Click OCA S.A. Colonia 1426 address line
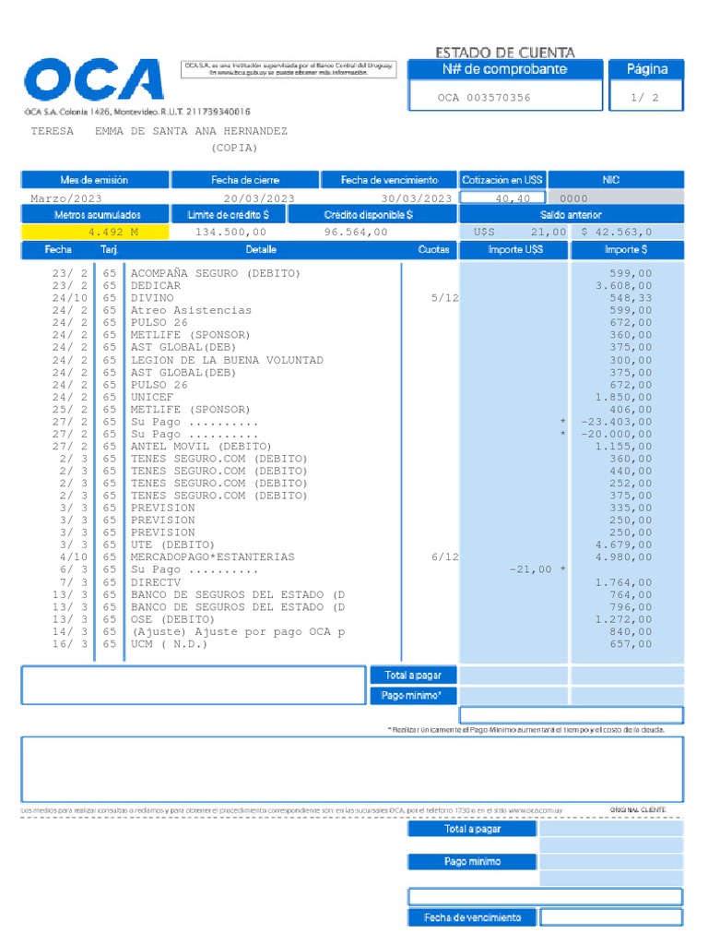The width and height of the screenshot is (708, 945). point(138,112)
